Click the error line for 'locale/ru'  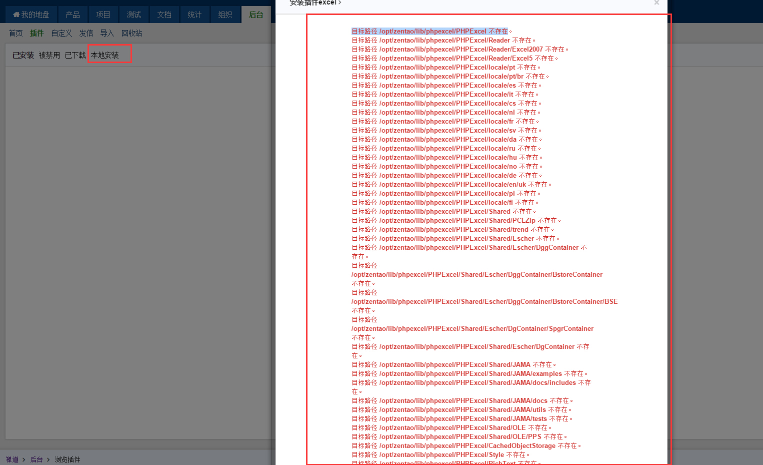point(446,149)
